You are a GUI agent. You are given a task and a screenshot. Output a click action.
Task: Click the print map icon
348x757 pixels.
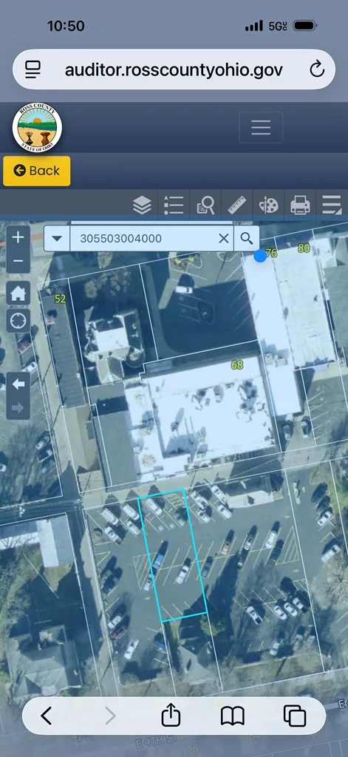pyautogui.click(x=300, y=206)
